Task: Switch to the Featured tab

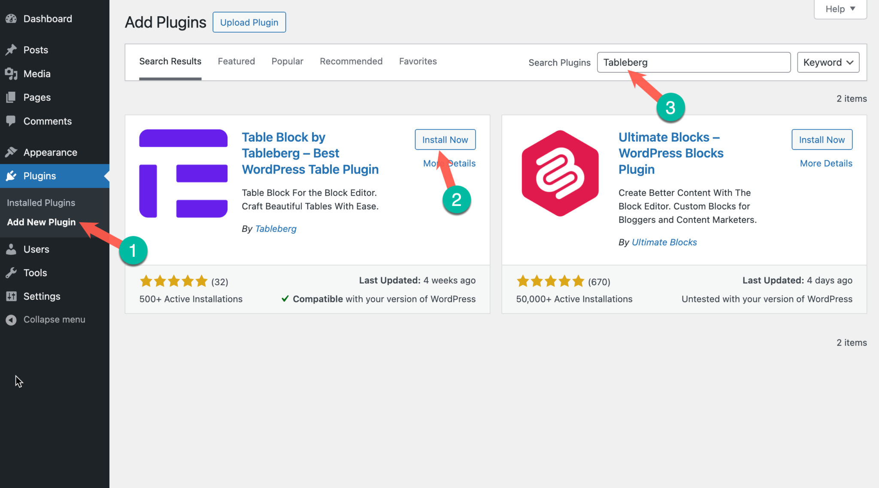Action: coord(236,61)
